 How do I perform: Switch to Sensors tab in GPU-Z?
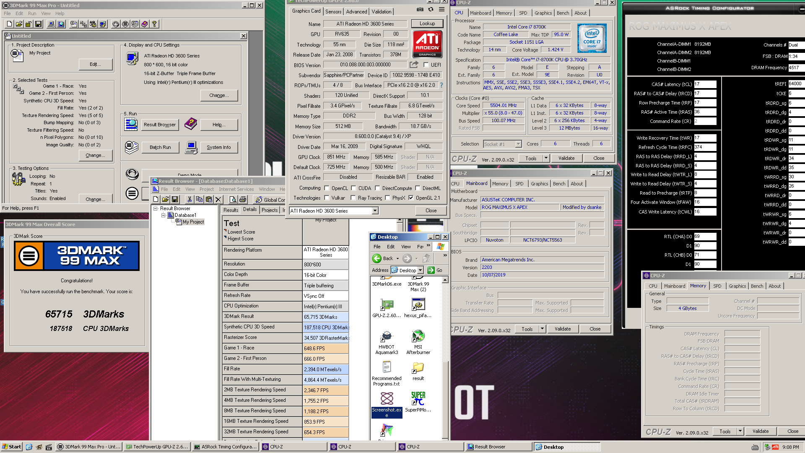pos(333,12)
